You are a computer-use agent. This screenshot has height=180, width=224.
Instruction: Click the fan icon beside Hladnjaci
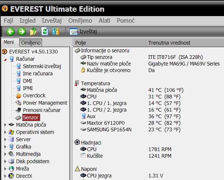coord(77,142)
